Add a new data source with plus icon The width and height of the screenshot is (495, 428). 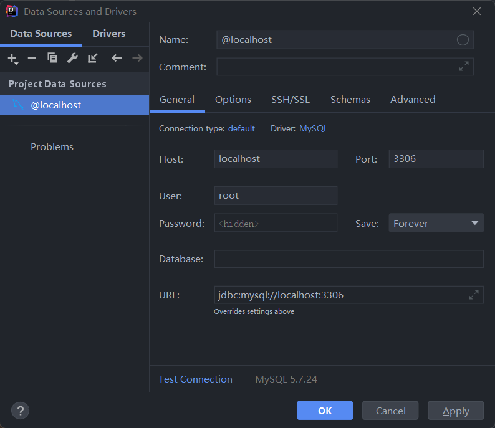(x=12, y=59)
